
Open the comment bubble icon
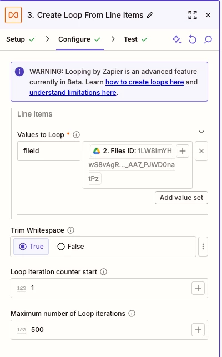click(x=208, y=39)
